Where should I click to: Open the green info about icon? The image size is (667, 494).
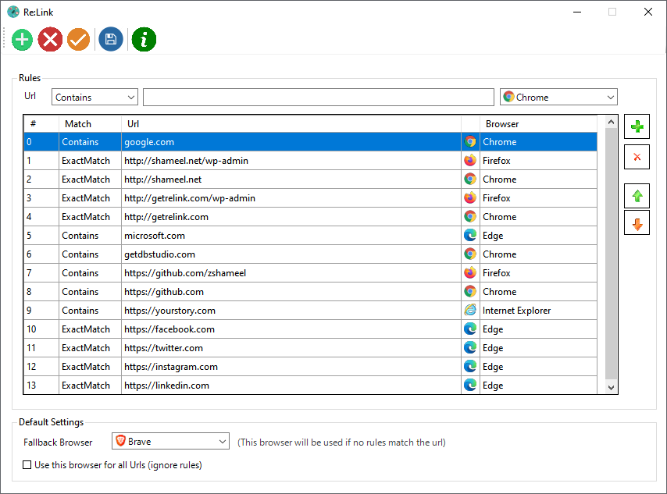(x=144, y=39)
